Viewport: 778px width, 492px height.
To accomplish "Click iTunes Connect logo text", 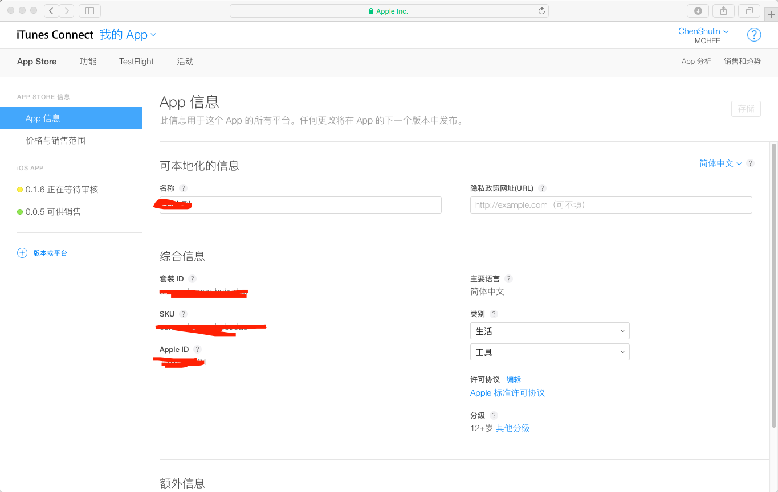I will click(55, 35).
